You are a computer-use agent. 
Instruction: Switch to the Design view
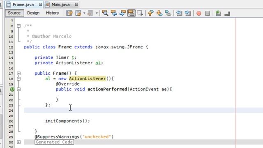[x=33, y=13]
